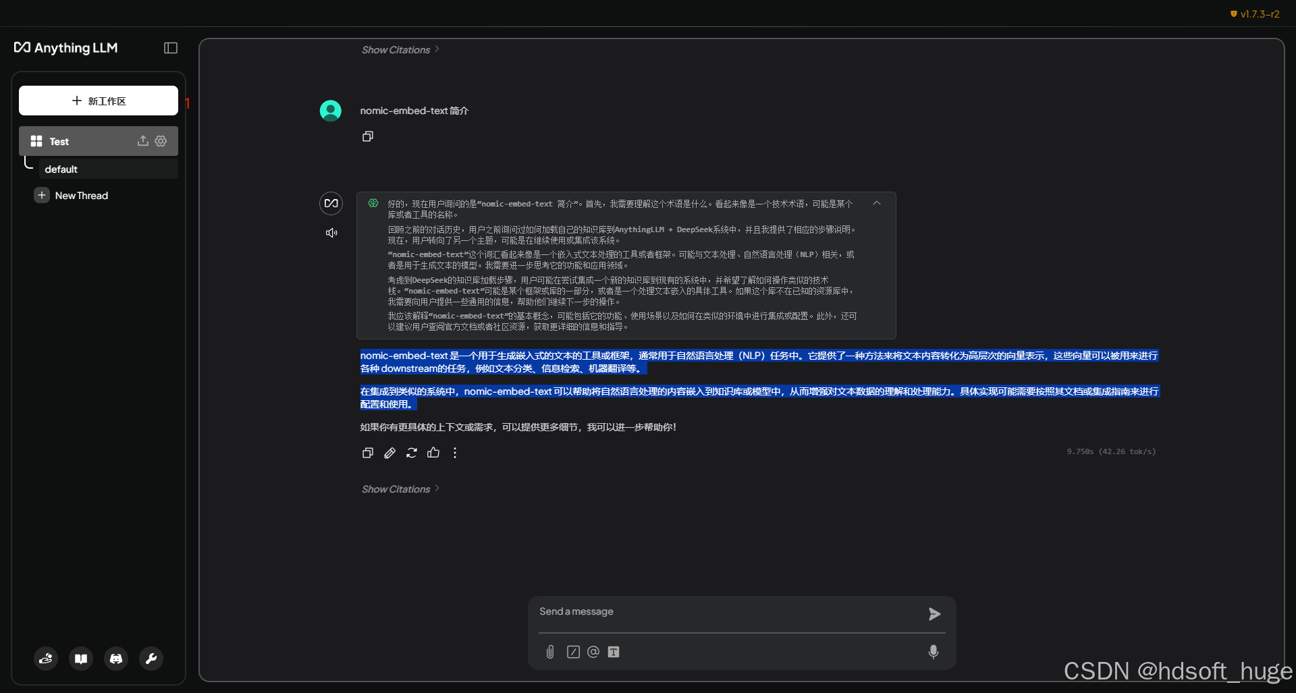Click the thought brain icon in reasoning box
Image resolution: width=1296 pixels, height=693 pixels.
(373, 203)
